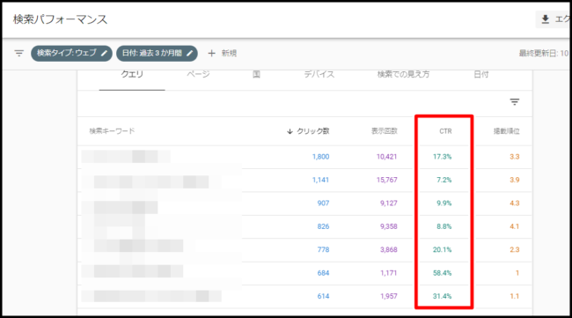The height and width of the screenshot is (318, 572).
Task: Click pencil icon on 日付 chip
Action: tap(190, 54)
